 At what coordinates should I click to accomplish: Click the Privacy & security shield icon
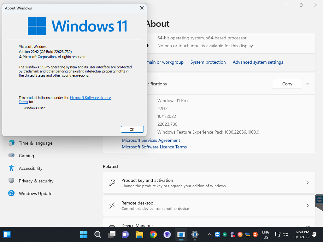[x=11, y=181]
